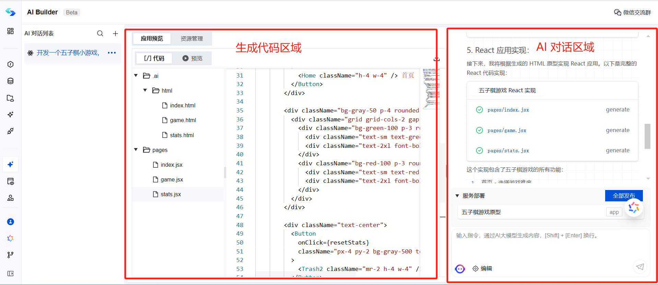This screenshot has height=285, width=658.
Task: Select the 代码 view tab
Action: point(154,58)
